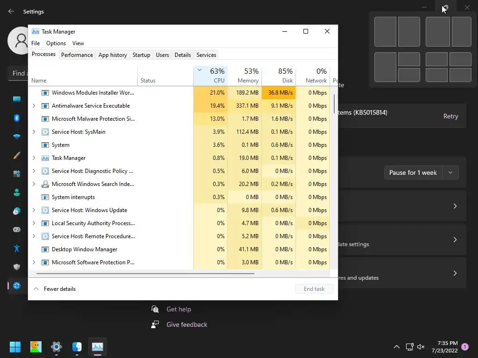Switch to the Startup tab
This screenshot has width=478, height=358.
[x=141, y=55]
